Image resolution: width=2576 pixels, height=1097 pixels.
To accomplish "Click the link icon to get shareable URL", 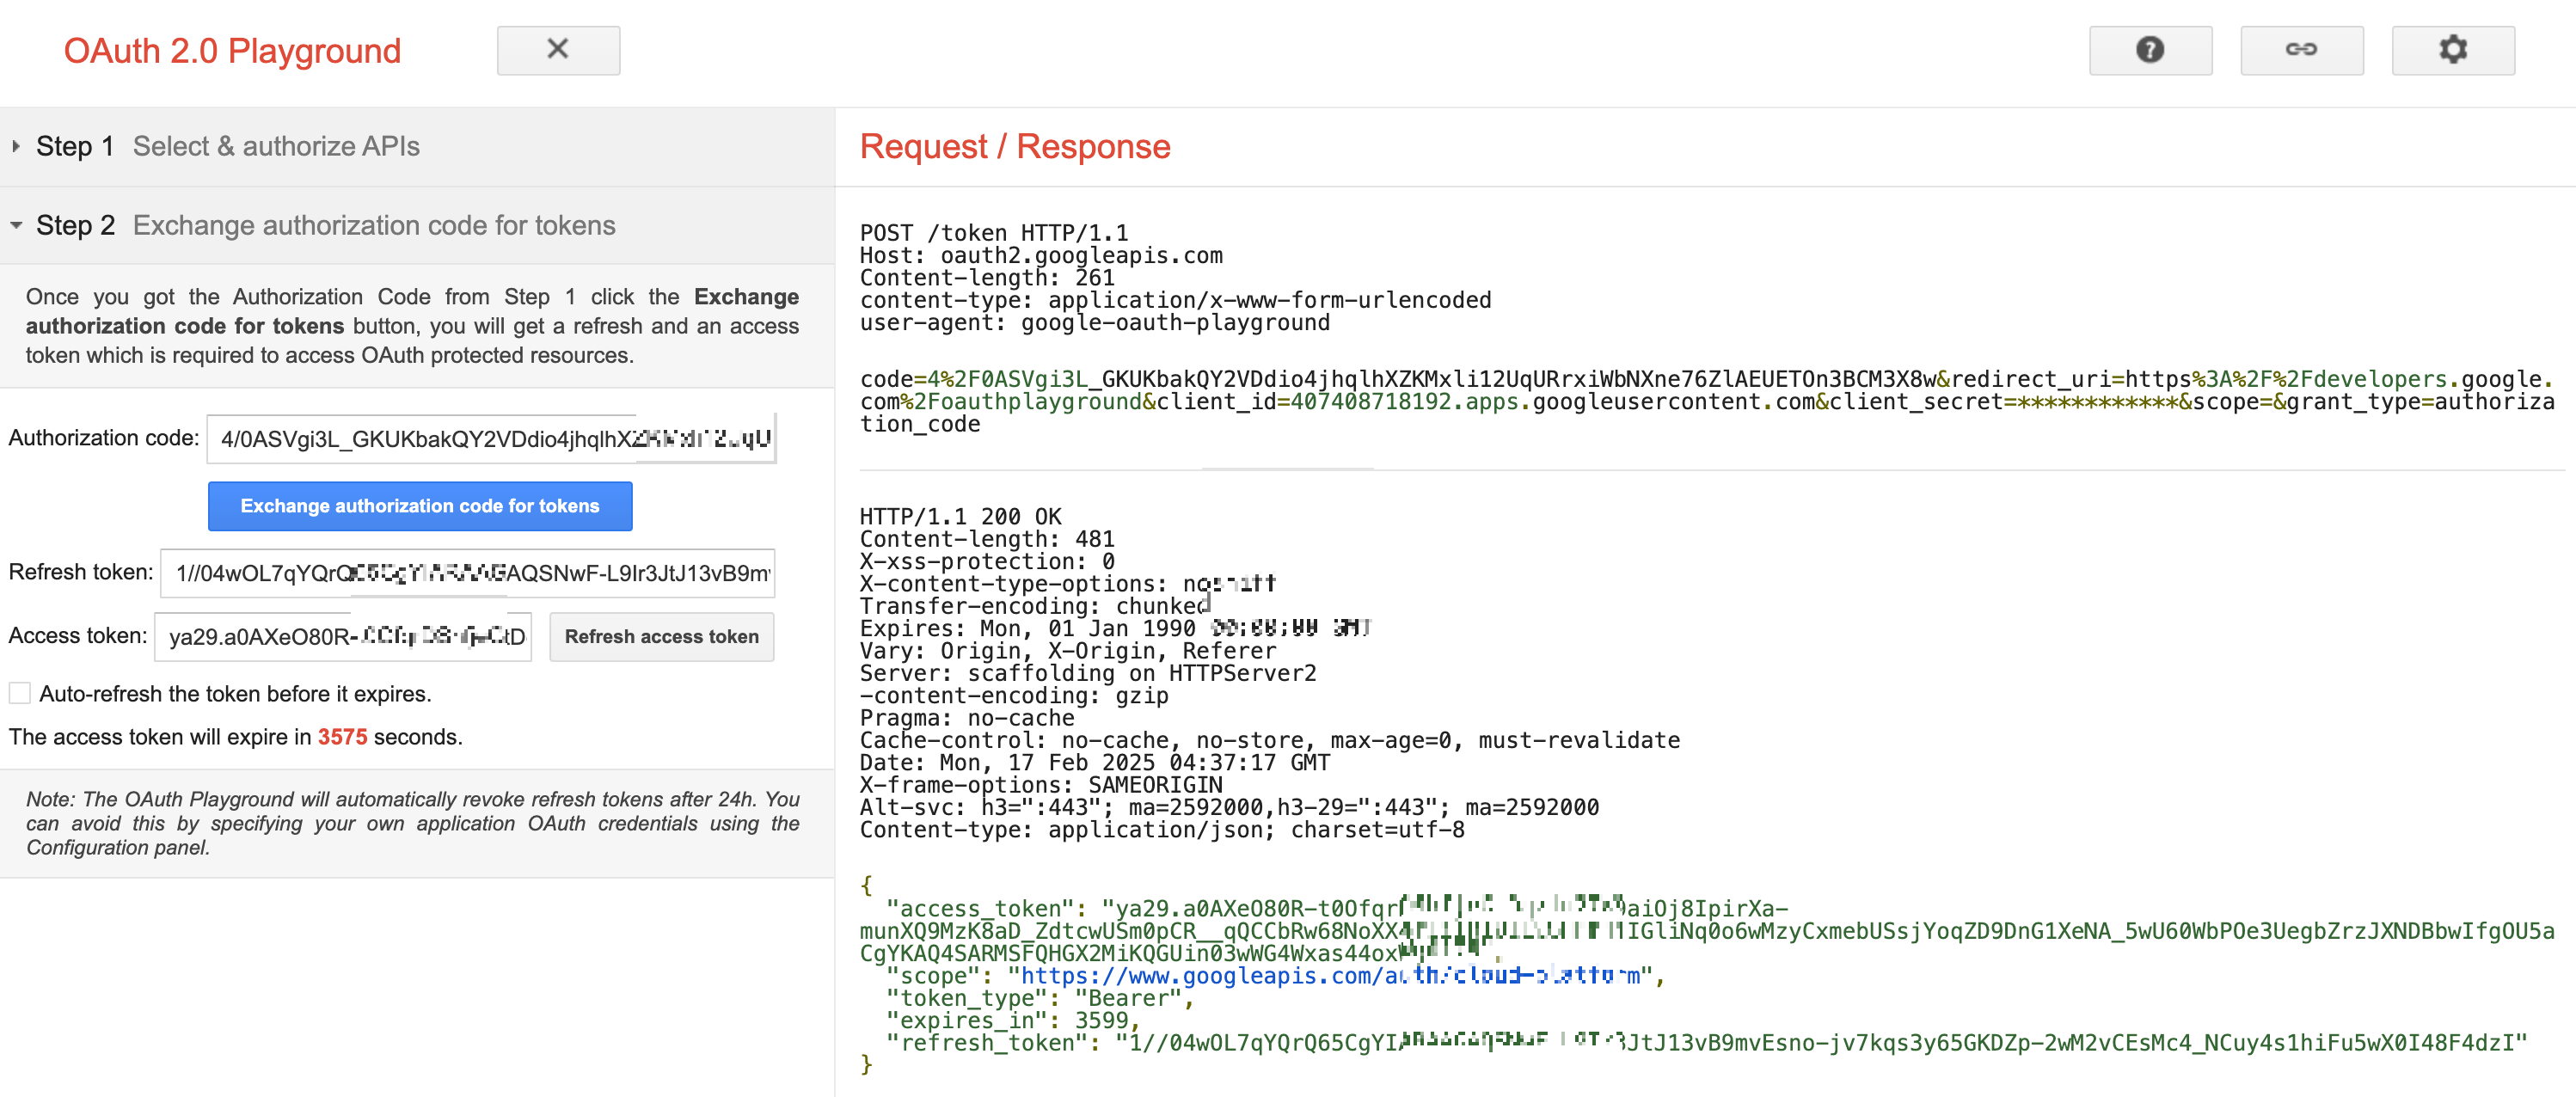I will point(2301,49).
